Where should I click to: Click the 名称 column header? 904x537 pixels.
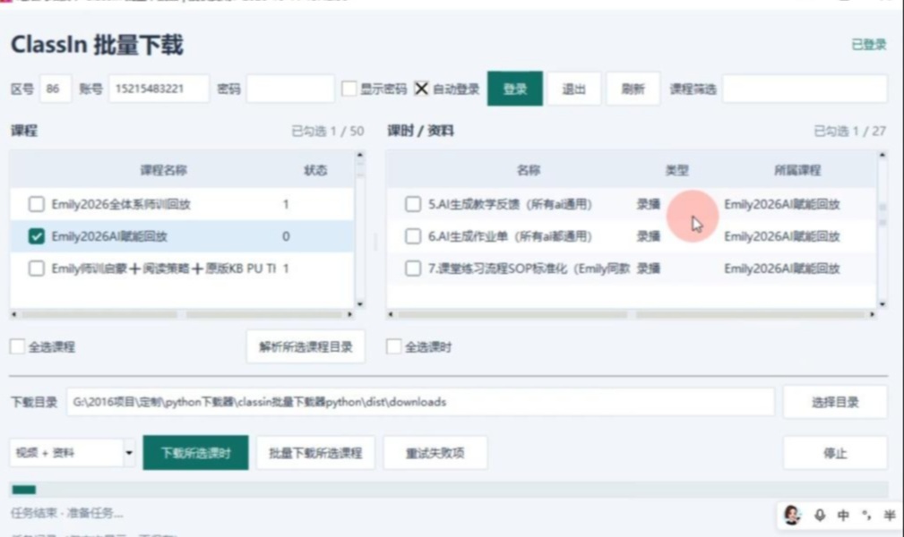click(x=529, y=170)
